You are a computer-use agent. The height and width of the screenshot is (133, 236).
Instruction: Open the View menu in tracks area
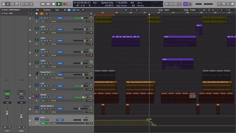pyautogui.click(x=57, y=10)
